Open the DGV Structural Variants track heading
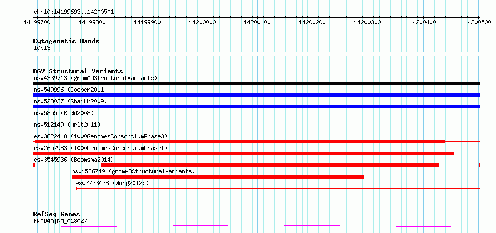The height and width of the screenshot is (233, 496). tap(78, 71)
